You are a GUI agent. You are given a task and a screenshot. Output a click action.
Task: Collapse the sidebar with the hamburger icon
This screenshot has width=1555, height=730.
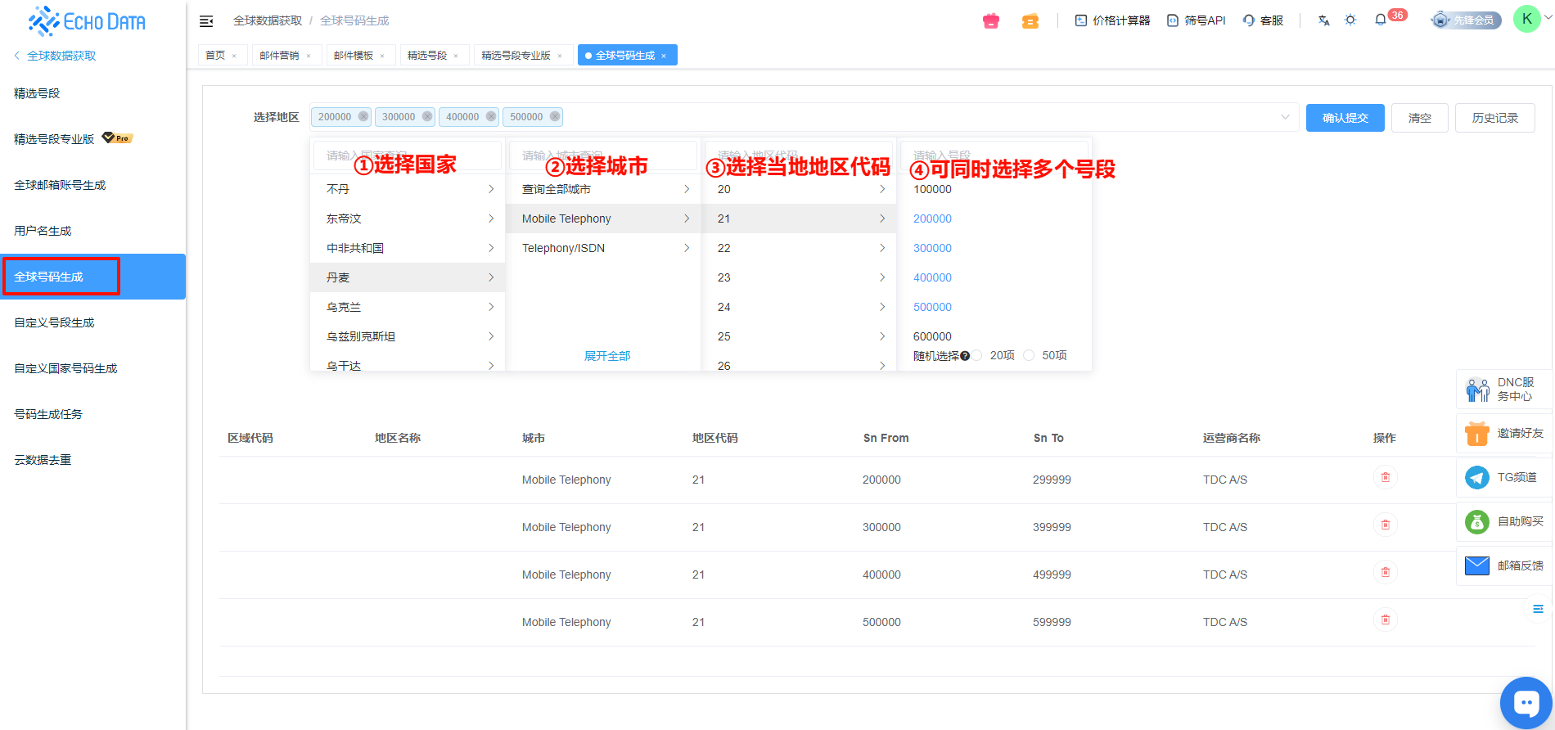pyautogui.click(x=206, y=20)
